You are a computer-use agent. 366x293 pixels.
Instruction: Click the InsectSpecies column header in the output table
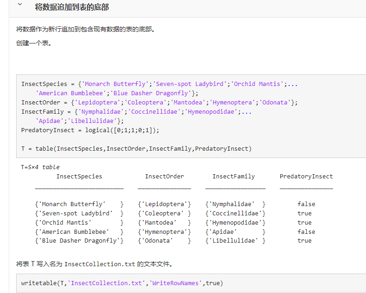(x=79, y=177)
